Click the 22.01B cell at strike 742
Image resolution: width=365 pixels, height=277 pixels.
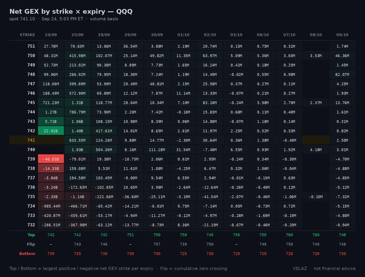(x=51, y=131)
